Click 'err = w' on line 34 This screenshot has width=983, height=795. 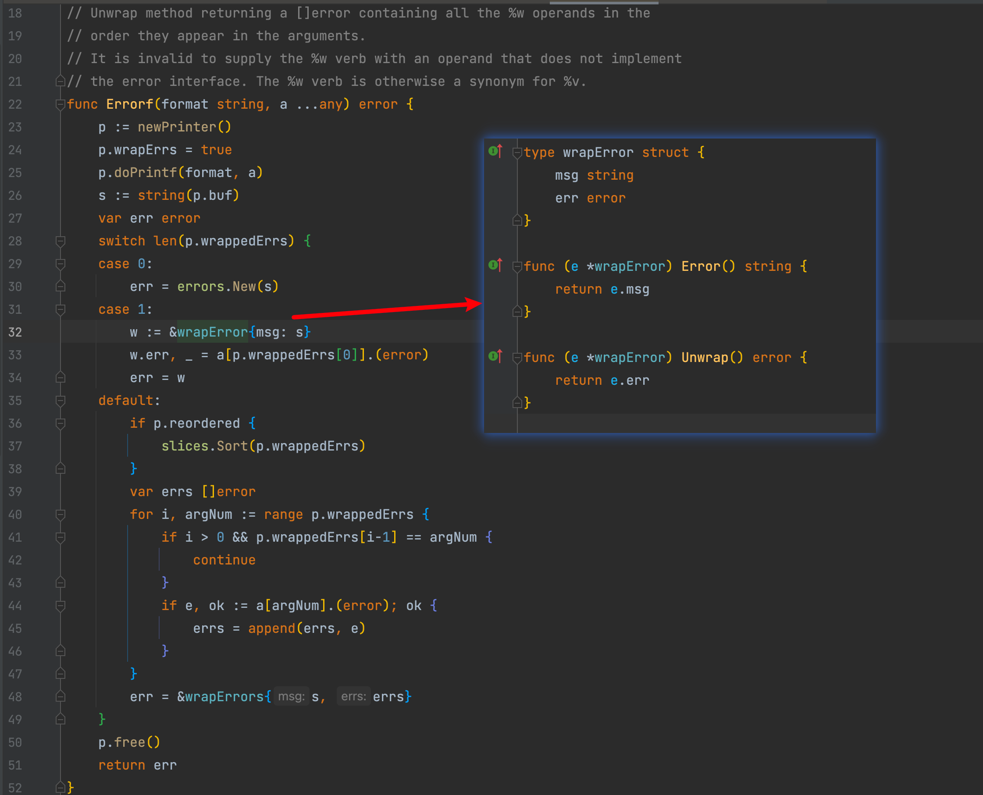157,378
